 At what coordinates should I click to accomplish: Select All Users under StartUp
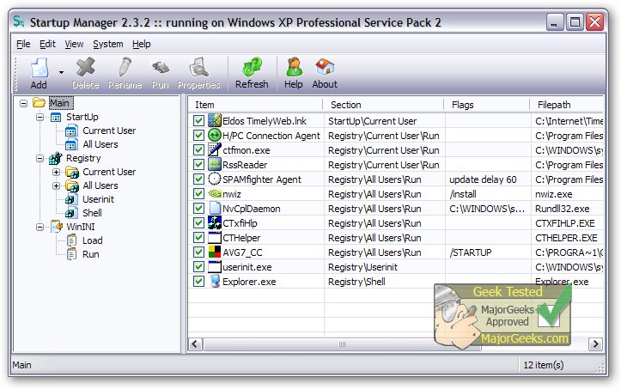(100, 144)
